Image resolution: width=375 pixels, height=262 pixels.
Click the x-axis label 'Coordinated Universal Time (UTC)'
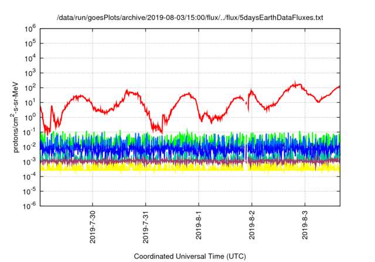pos(190,256)
